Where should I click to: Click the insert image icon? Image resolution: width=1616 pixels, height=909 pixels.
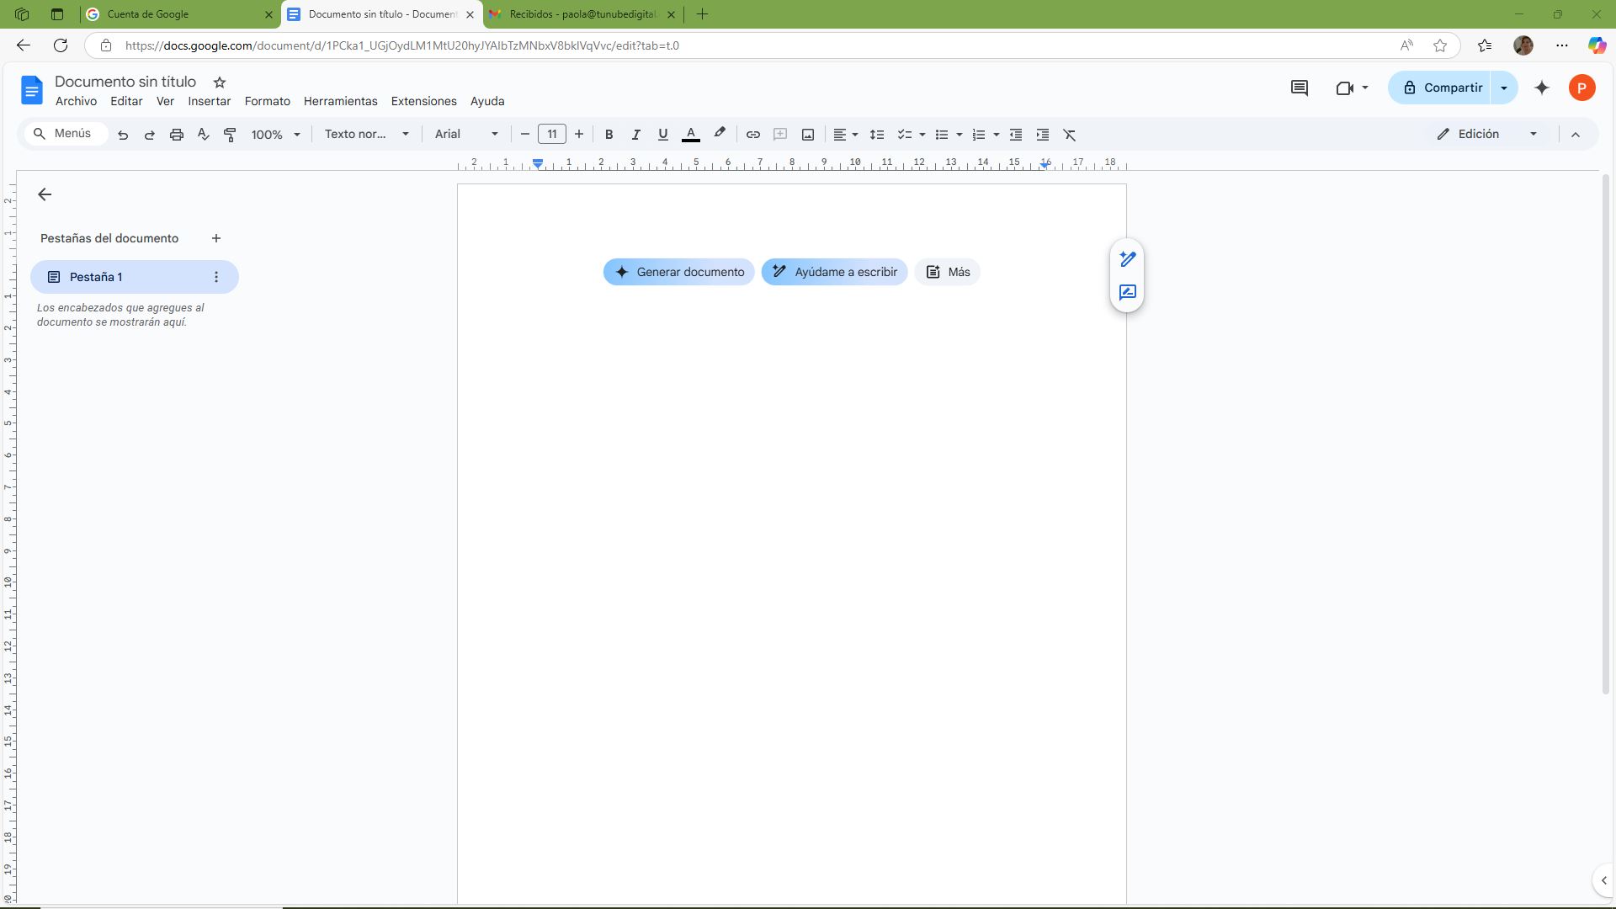[807, 135]
